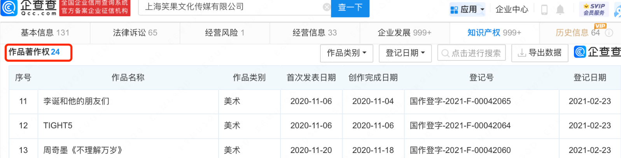
Task: Open the Qichacha logo home link
Action: click(x=29, y=8)
